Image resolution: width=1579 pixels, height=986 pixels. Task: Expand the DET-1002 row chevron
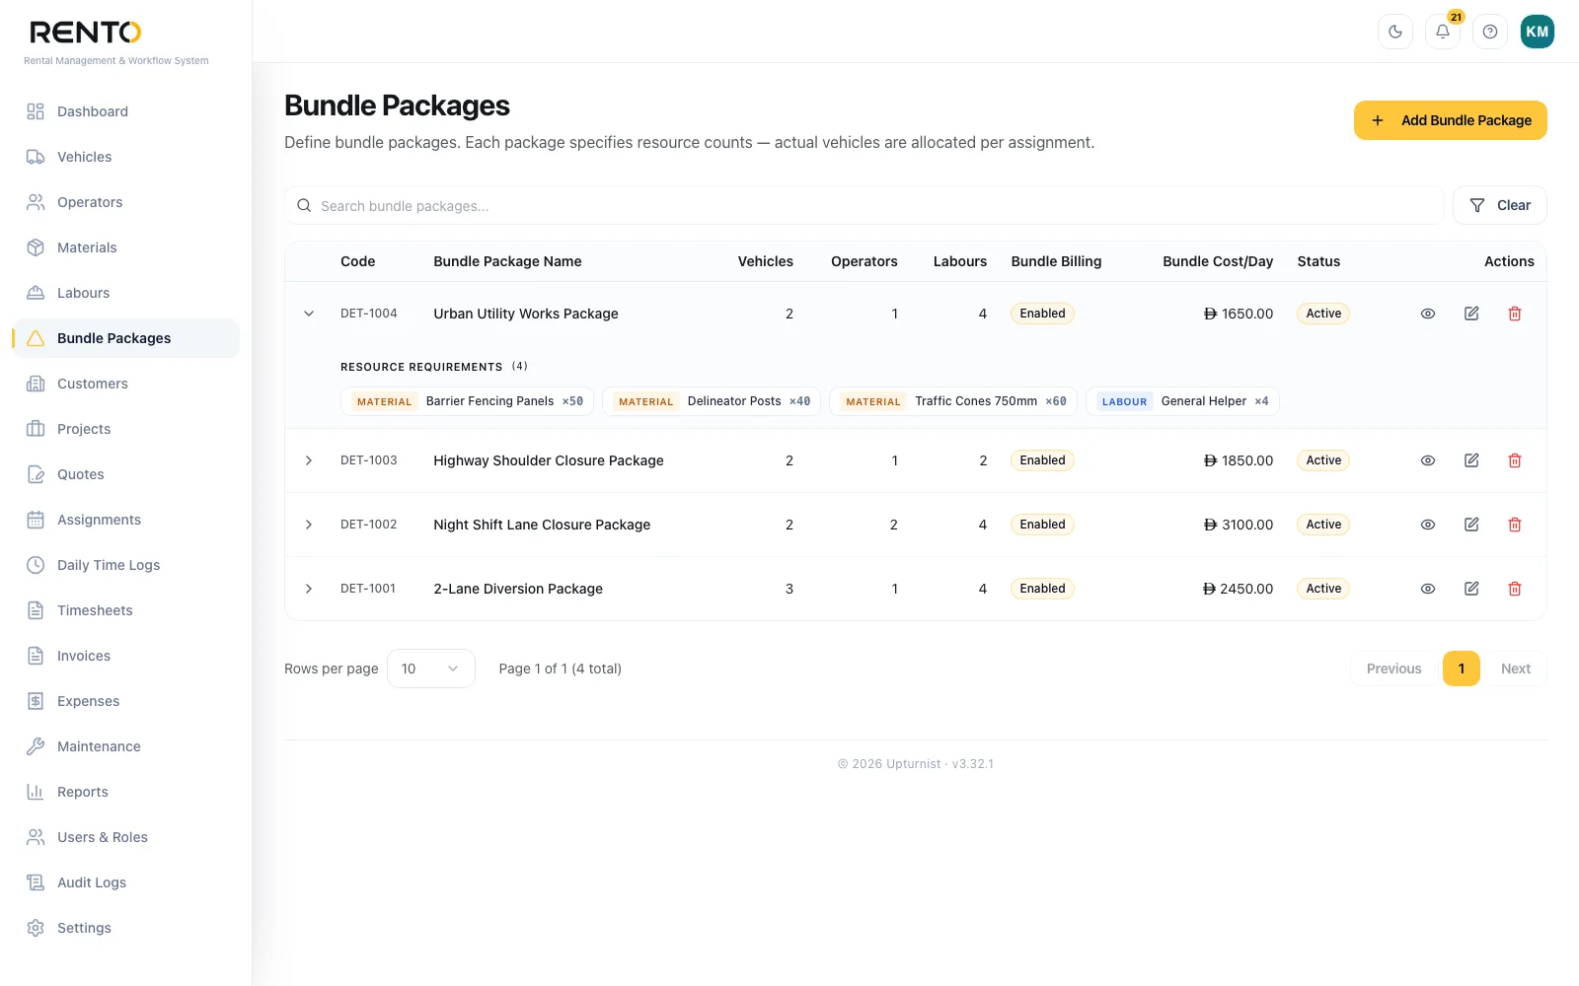click(x=309, y=525)
